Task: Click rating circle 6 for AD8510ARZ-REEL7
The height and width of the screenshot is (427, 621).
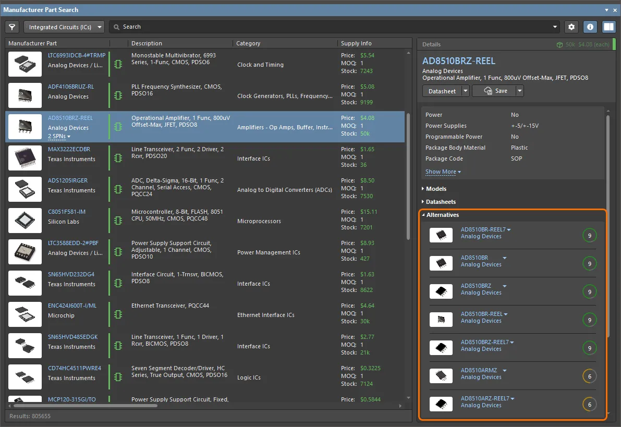Action: point(589,405)
